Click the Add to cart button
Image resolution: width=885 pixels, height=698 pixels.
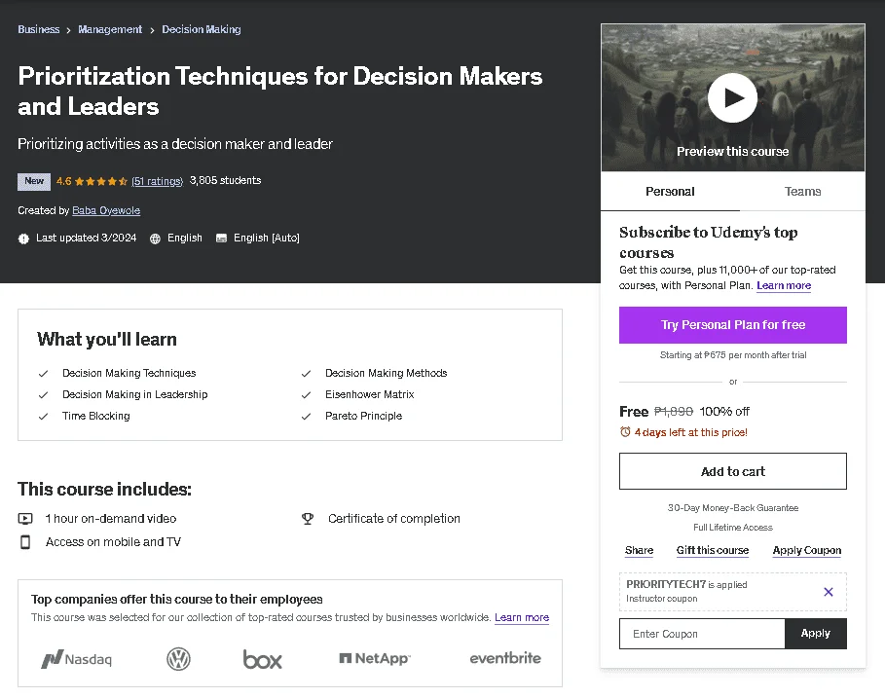click(x=732, y=471)
